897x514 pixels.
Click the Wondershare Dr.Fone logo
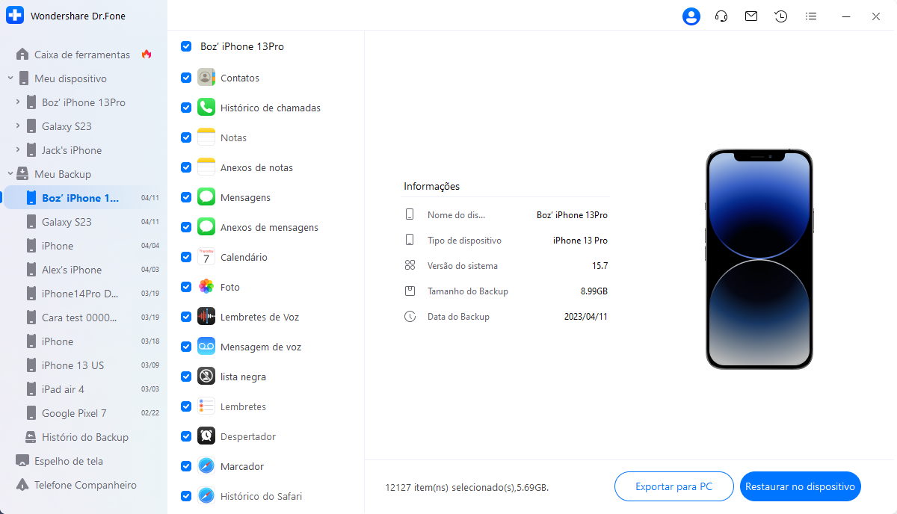[x=15, y=16]
